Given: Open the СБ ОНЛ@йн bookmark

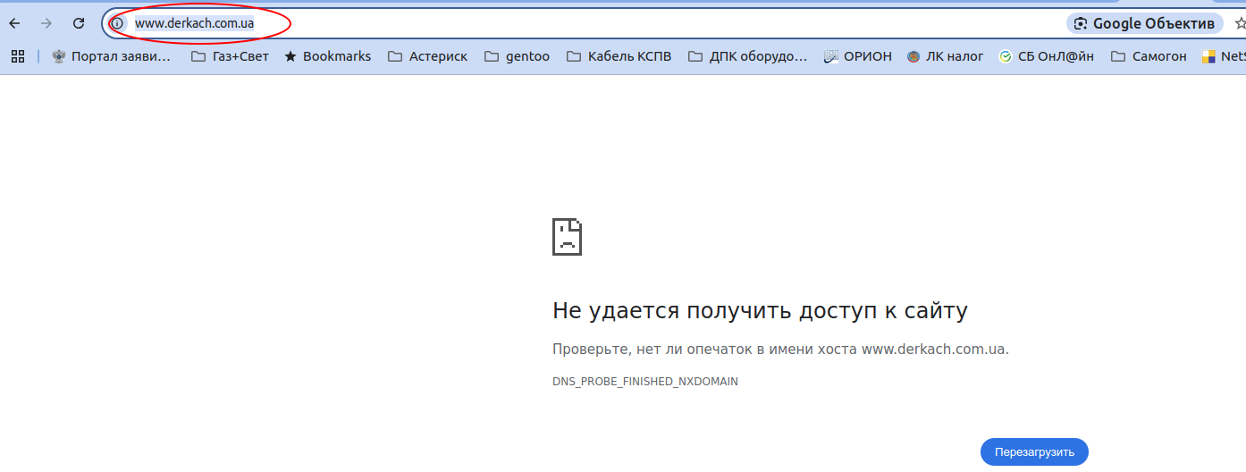Looking at the screenshot, I should click(x=1046, y=56).
